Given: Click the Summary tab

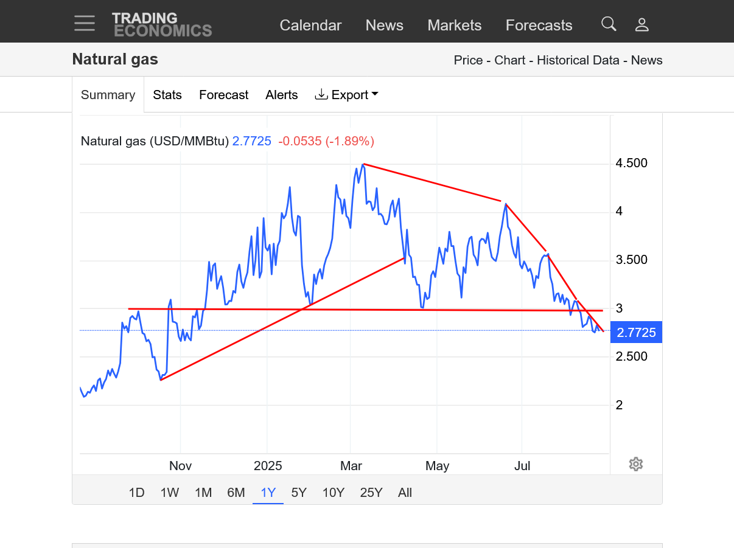Looking at the screenshot, I should [108, 95].
